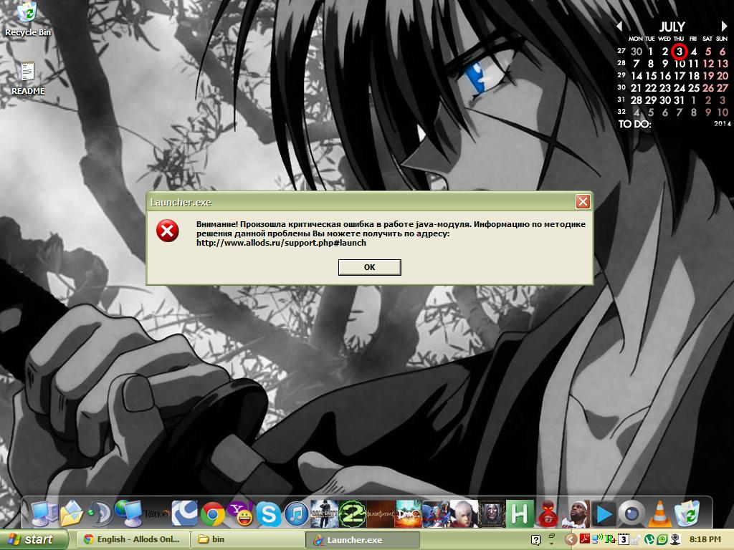Launch Call of Duty from the dock
This screenshot has width=734, height=550.
click(324, 513)
